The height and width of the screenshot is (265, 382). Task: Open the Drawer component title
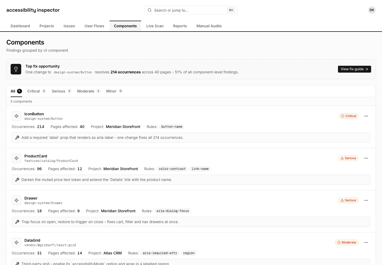tap(31, 198)
